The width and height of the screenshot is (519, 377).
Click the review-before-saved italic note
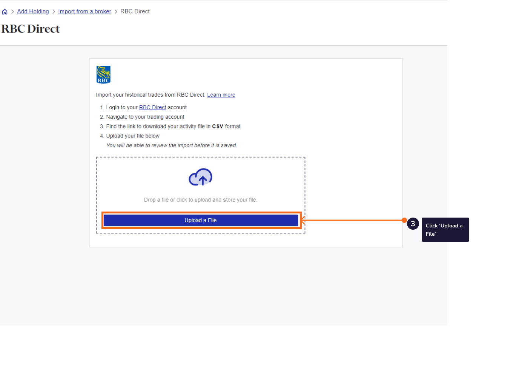(172, 145)
